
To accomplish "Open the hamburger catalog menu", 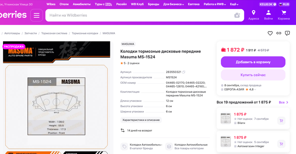I will (x=36, y=15).
